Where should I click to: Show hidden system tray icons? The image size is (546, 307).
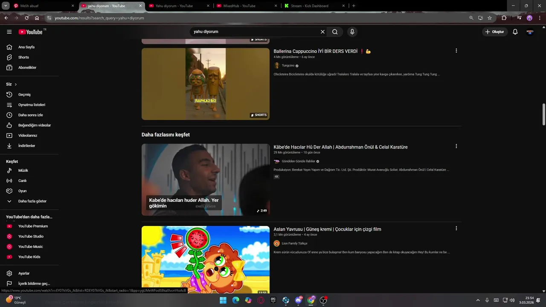(x=478, y=300)
